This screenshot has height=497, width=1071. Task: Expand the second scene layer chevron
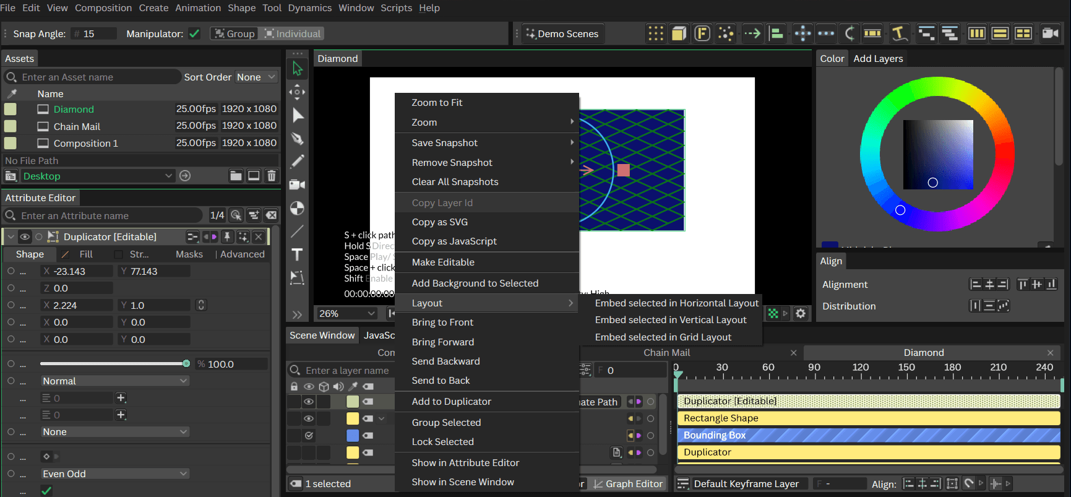tap(382, 418)
